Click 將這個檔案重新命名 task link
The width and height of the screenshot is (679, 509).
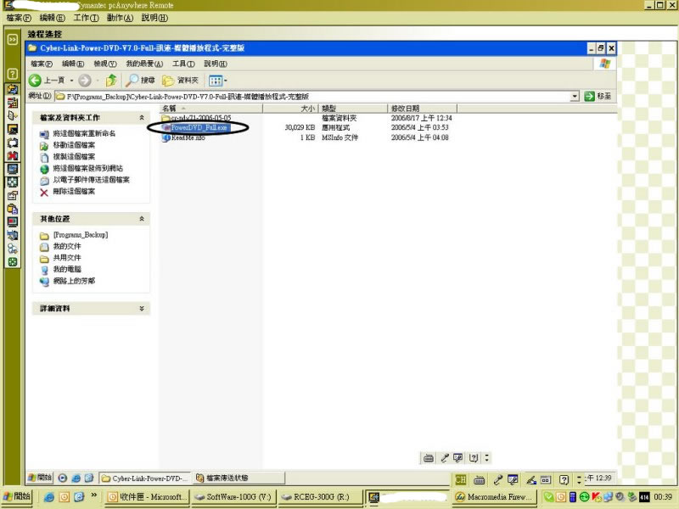click(x=84, y=133)
